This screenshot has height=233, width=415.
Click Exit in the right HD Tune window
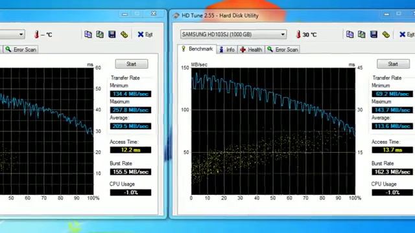tap(407, 34)
